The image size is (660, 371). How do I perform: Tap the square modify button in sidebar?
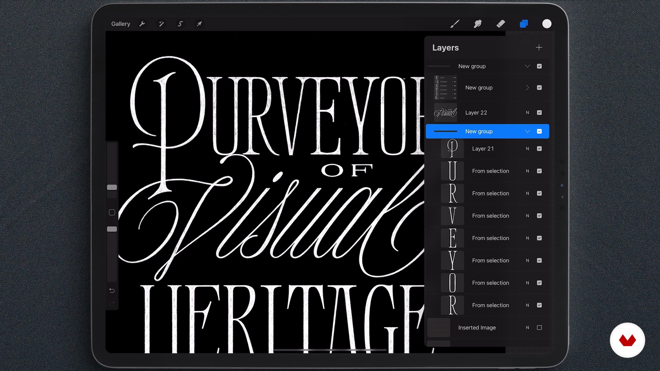click(112, 212)
